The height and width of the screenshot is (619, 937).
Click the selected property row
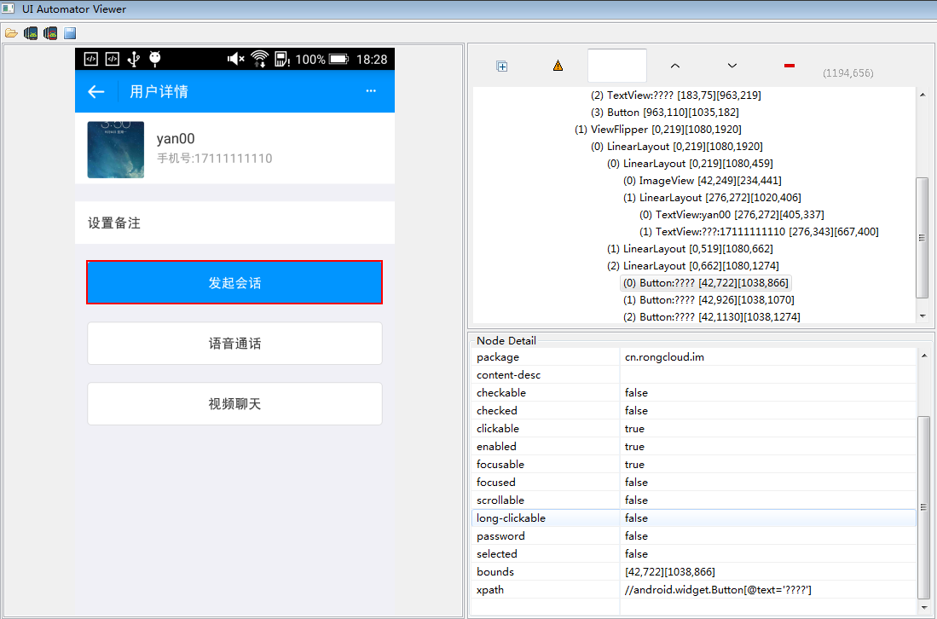click(x=693, y=554)
